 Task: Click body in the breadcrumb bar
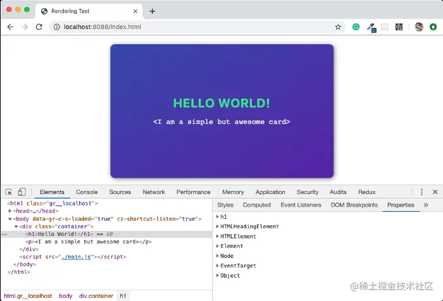click(x=66, y=296)
